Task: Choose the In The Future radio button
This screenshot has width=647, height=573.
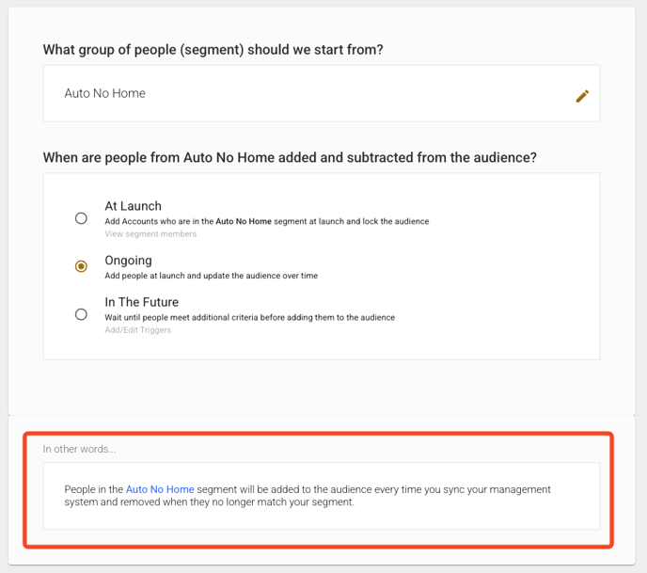Action: point(81,314)
